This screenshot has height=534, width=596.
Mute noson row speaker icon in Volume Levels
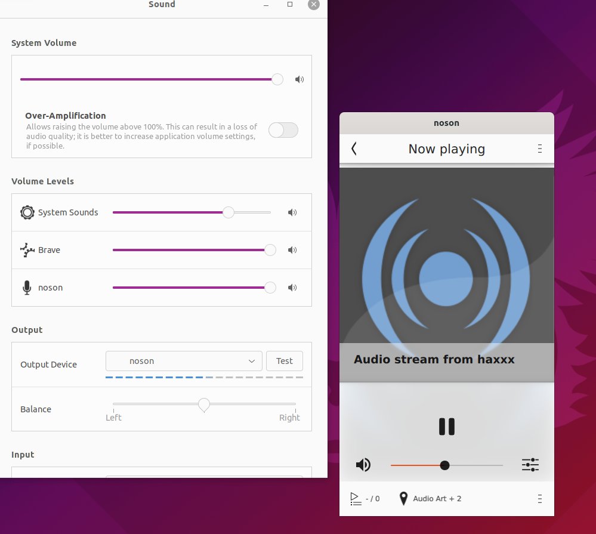tap(292, 288)
